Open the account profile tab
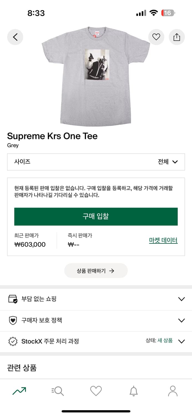This screenshot has height=416, width=192. 173,391
